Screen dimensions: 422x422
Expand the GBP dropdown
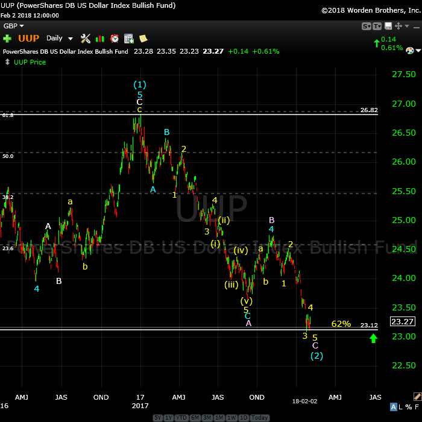(x=13, y=26)
